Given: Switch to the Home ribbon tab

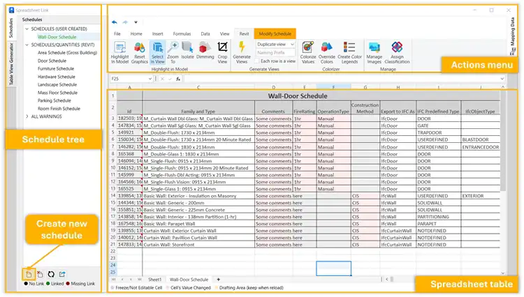Looking at the screenshot, I should pyautogui.click(x=136, y=33).
